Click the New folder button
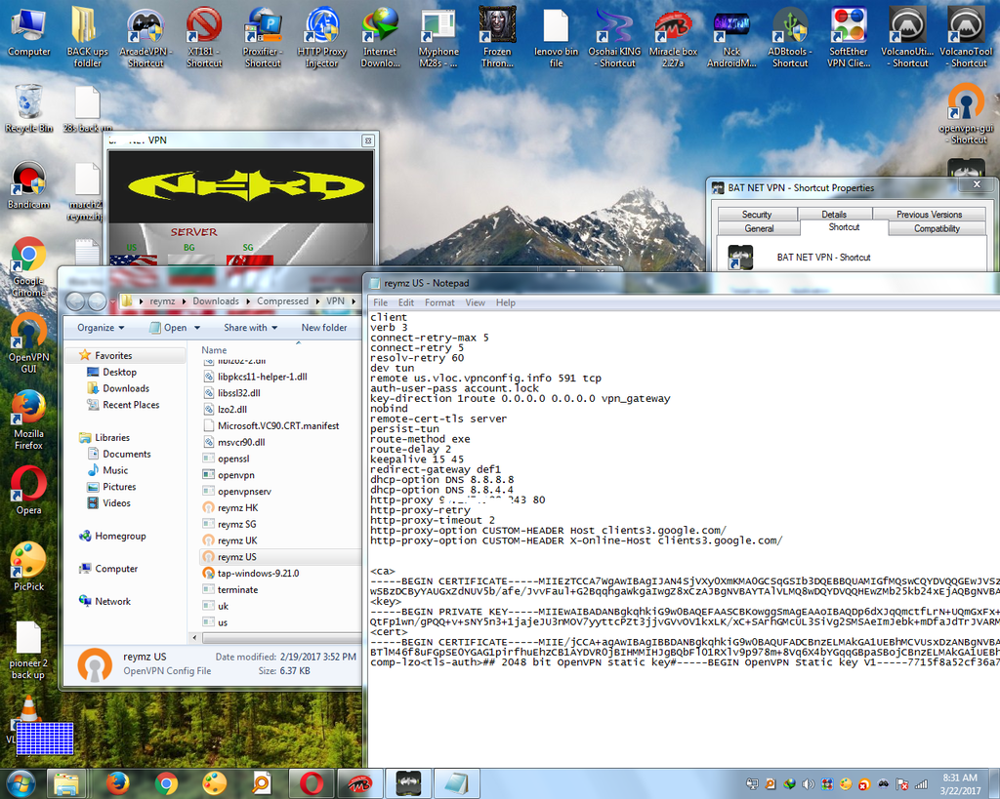Image resolution: width=1000 pixels, height=799 pixels. 324,328
